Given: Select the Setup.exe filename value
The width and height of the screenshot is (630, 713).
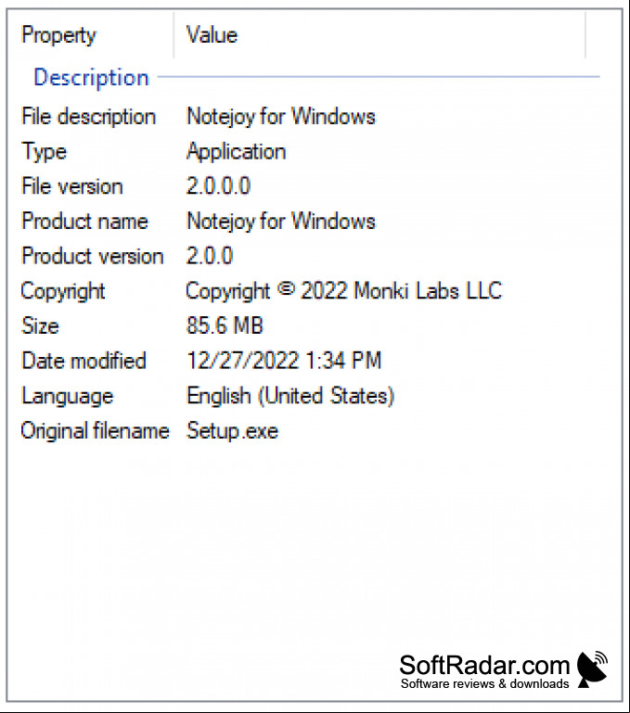Looking at the screenshot, I should pyautogui.click(x=232, y=430).
